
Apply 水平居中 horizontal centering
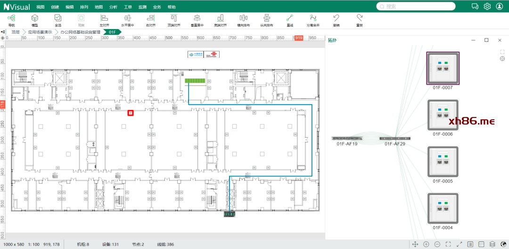128,20
